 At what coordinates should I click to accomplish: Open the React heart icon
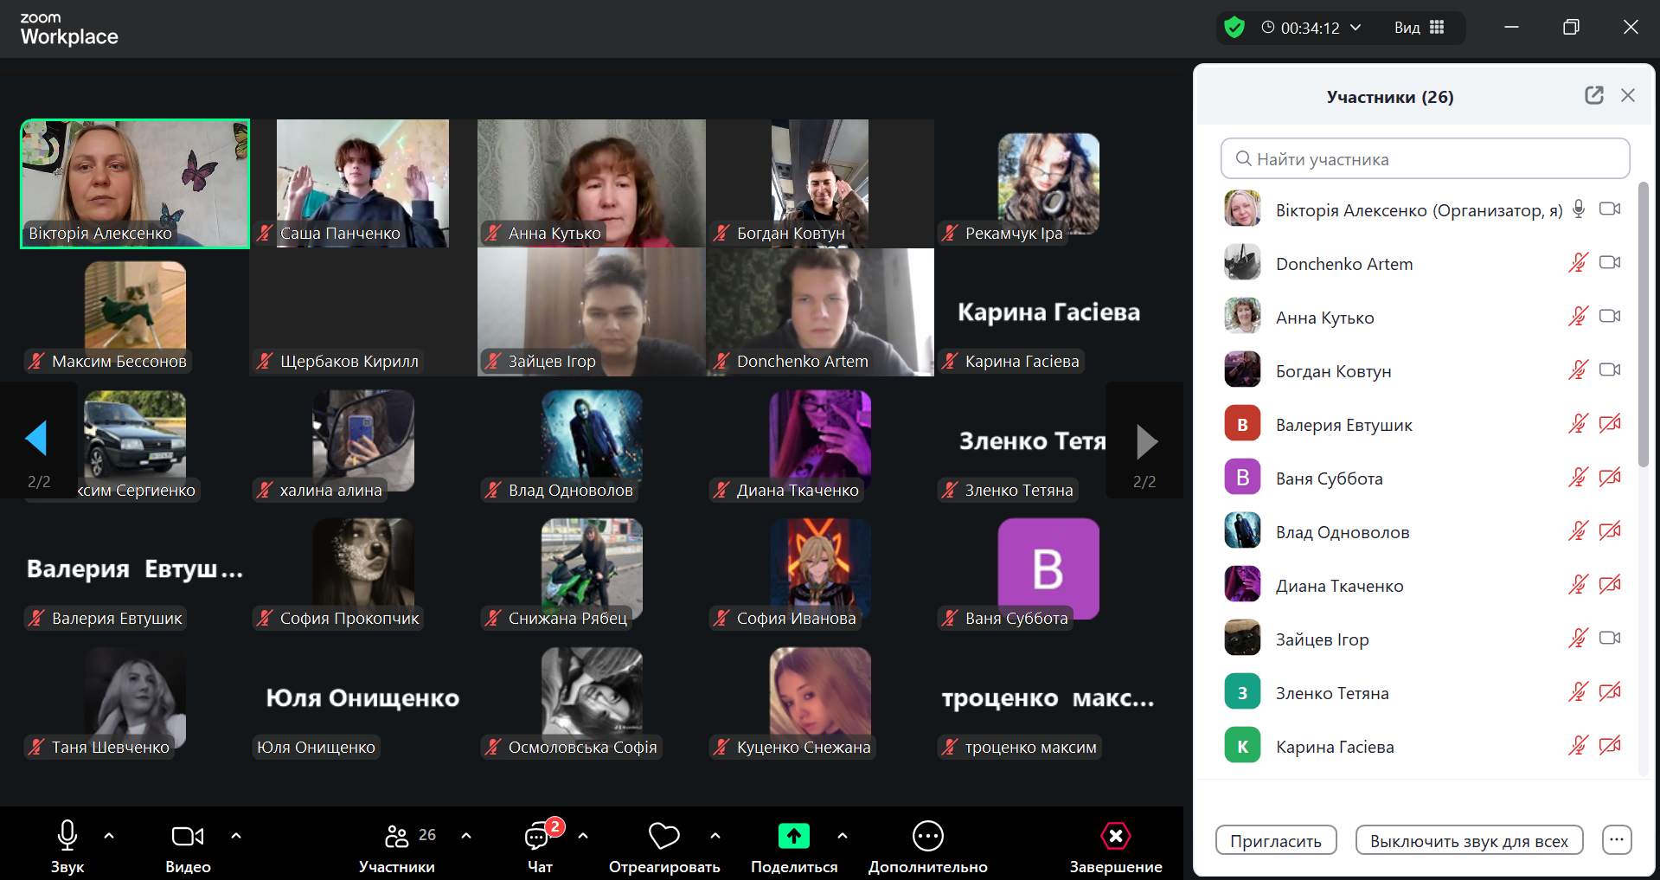click(x=663, y=836)
